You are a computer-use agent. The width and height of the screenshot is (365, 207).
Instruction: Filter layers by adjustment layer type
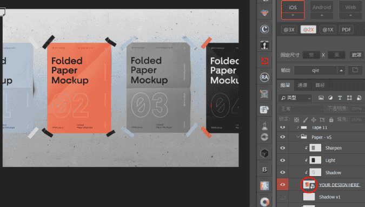330,98
